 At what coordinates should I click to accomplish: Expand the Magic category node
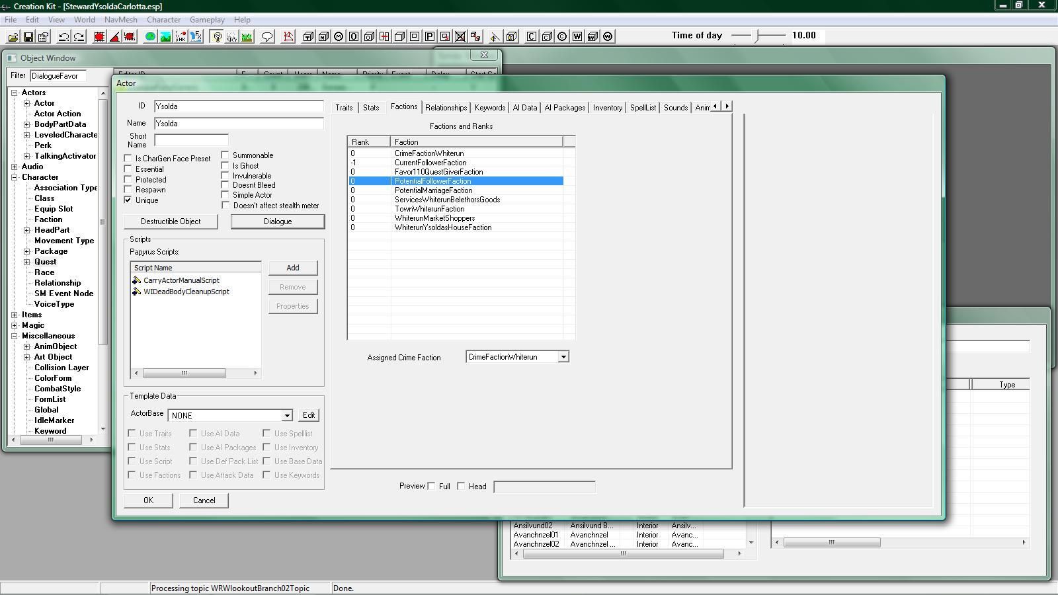tap(15, 325)
